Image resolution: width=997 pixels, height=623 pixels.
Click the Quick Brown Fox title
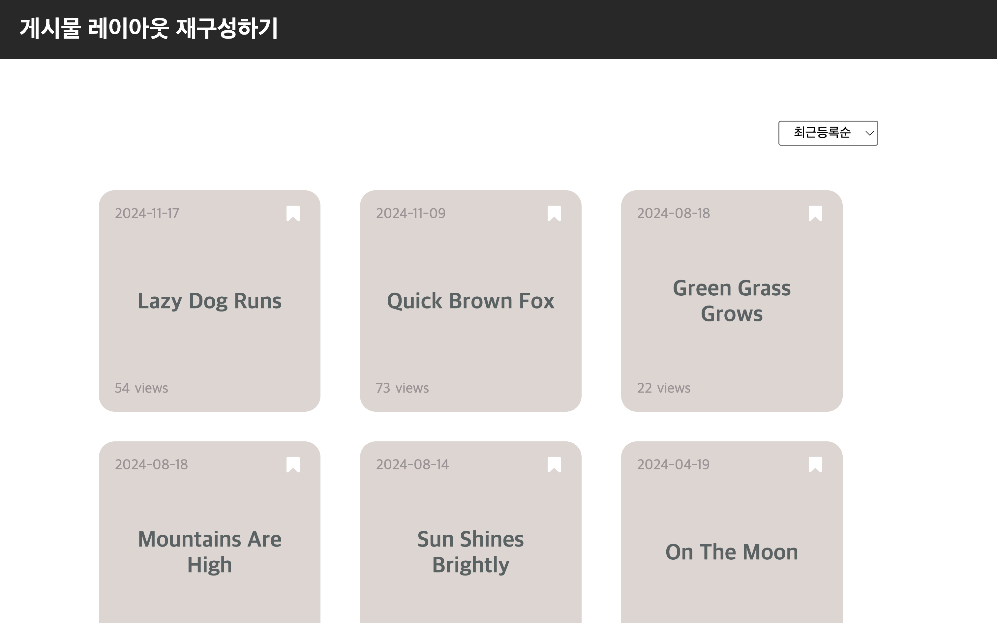470,301
